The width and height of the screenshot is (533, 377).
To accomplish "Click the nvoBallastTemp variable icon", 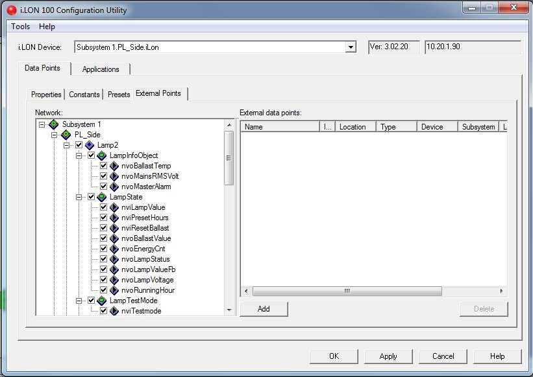I will click(114, 166).
